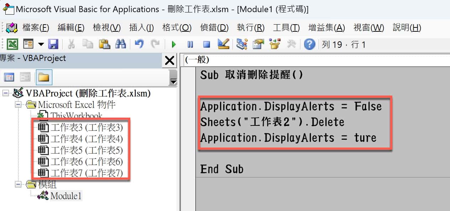
Task: Click the Toolbox wrench icon
Action: [x=291, y=44]
